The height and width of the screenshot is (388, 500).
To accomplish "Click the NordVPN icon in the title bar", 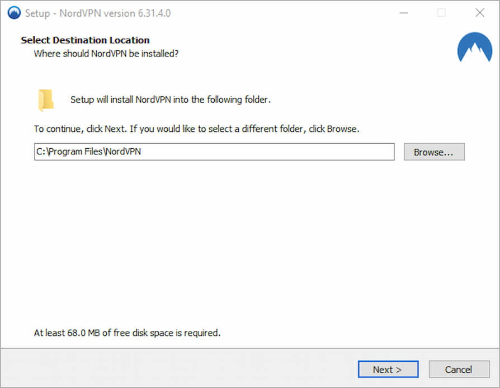I will [14, 13].
